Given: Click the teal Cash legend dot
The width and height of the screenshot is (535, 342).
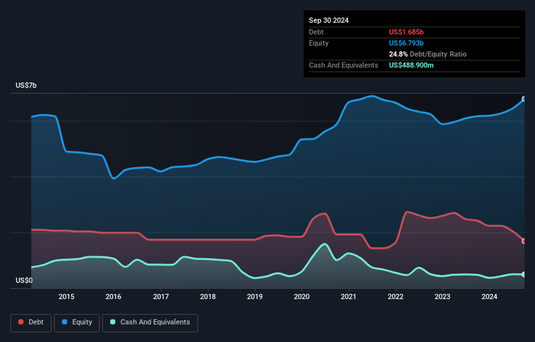Looking at the screenshot, I should coord(113,322).
